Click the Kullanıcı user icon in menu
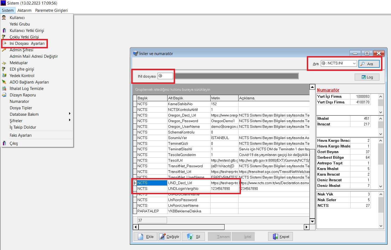This screenshot has height=250, width=391. tap(4, 18)
